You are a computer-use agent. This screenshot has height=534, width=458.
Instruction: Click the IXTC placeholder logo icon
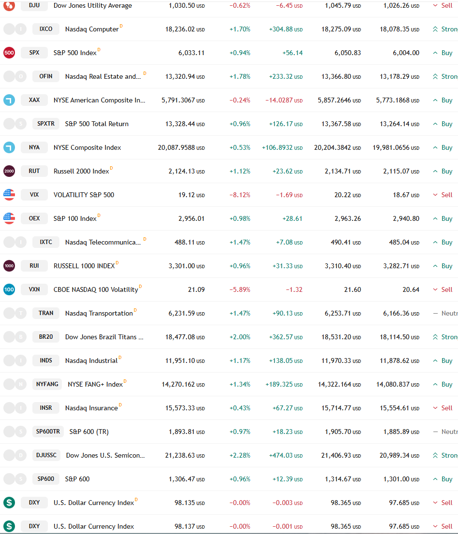point(15,242)
